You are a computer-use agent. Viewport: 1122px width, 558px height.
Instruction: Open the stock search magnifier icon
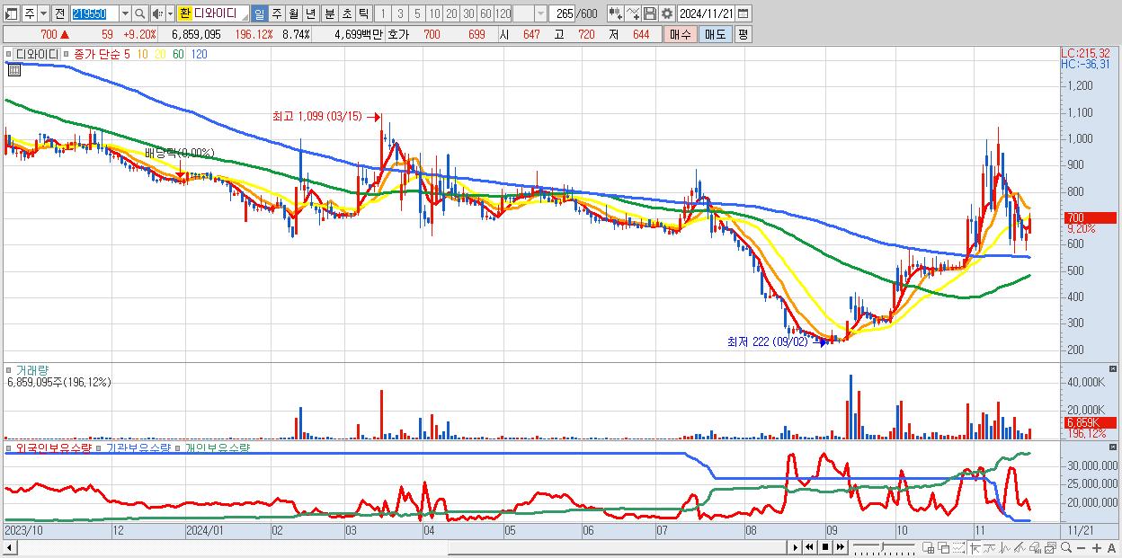click(x=139, y=13)
